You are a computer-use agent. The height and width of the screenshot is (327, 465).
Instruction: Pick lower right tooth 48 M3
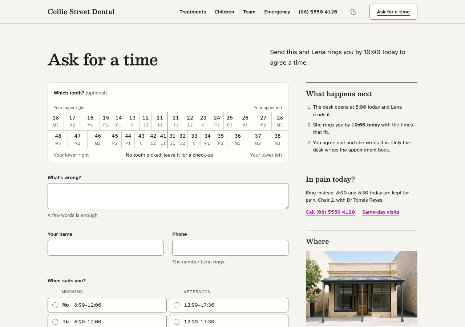click(58, 139)
